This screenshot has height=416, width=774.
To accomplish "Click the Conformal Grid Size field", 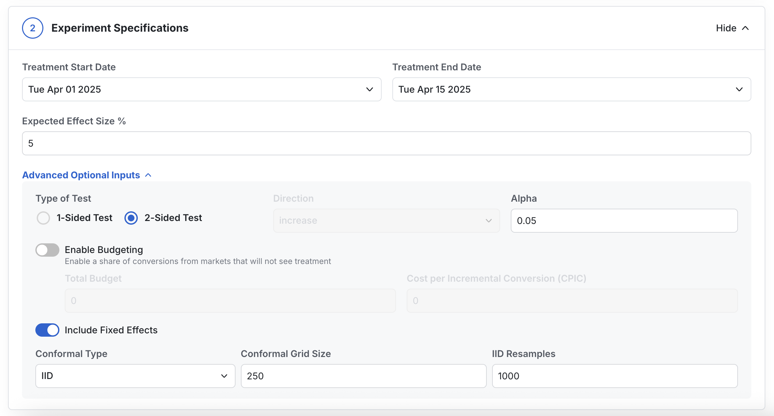I will coord(363,376).
